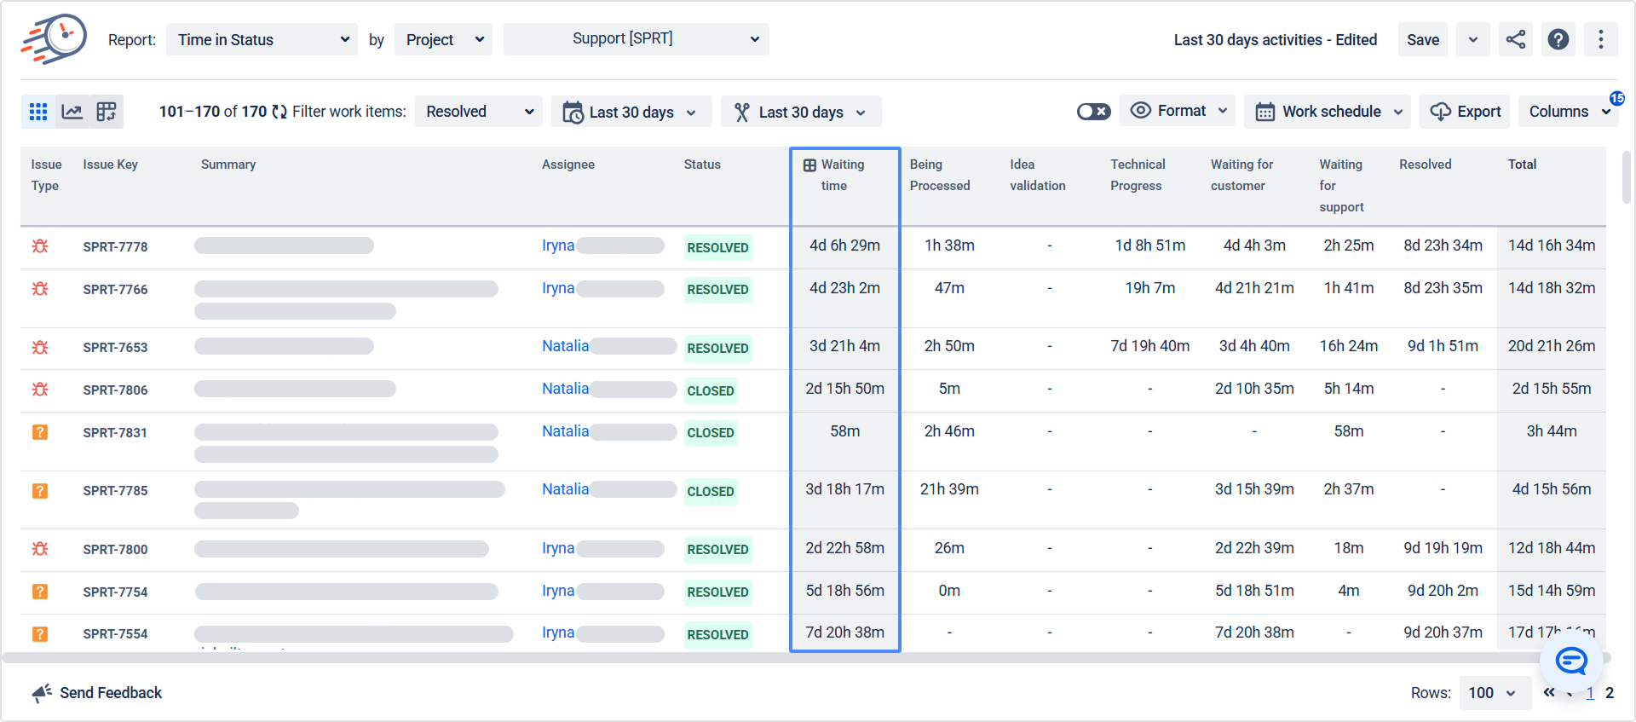Switch to line chart view icon

pyautogui.click(x=72, y=112)
